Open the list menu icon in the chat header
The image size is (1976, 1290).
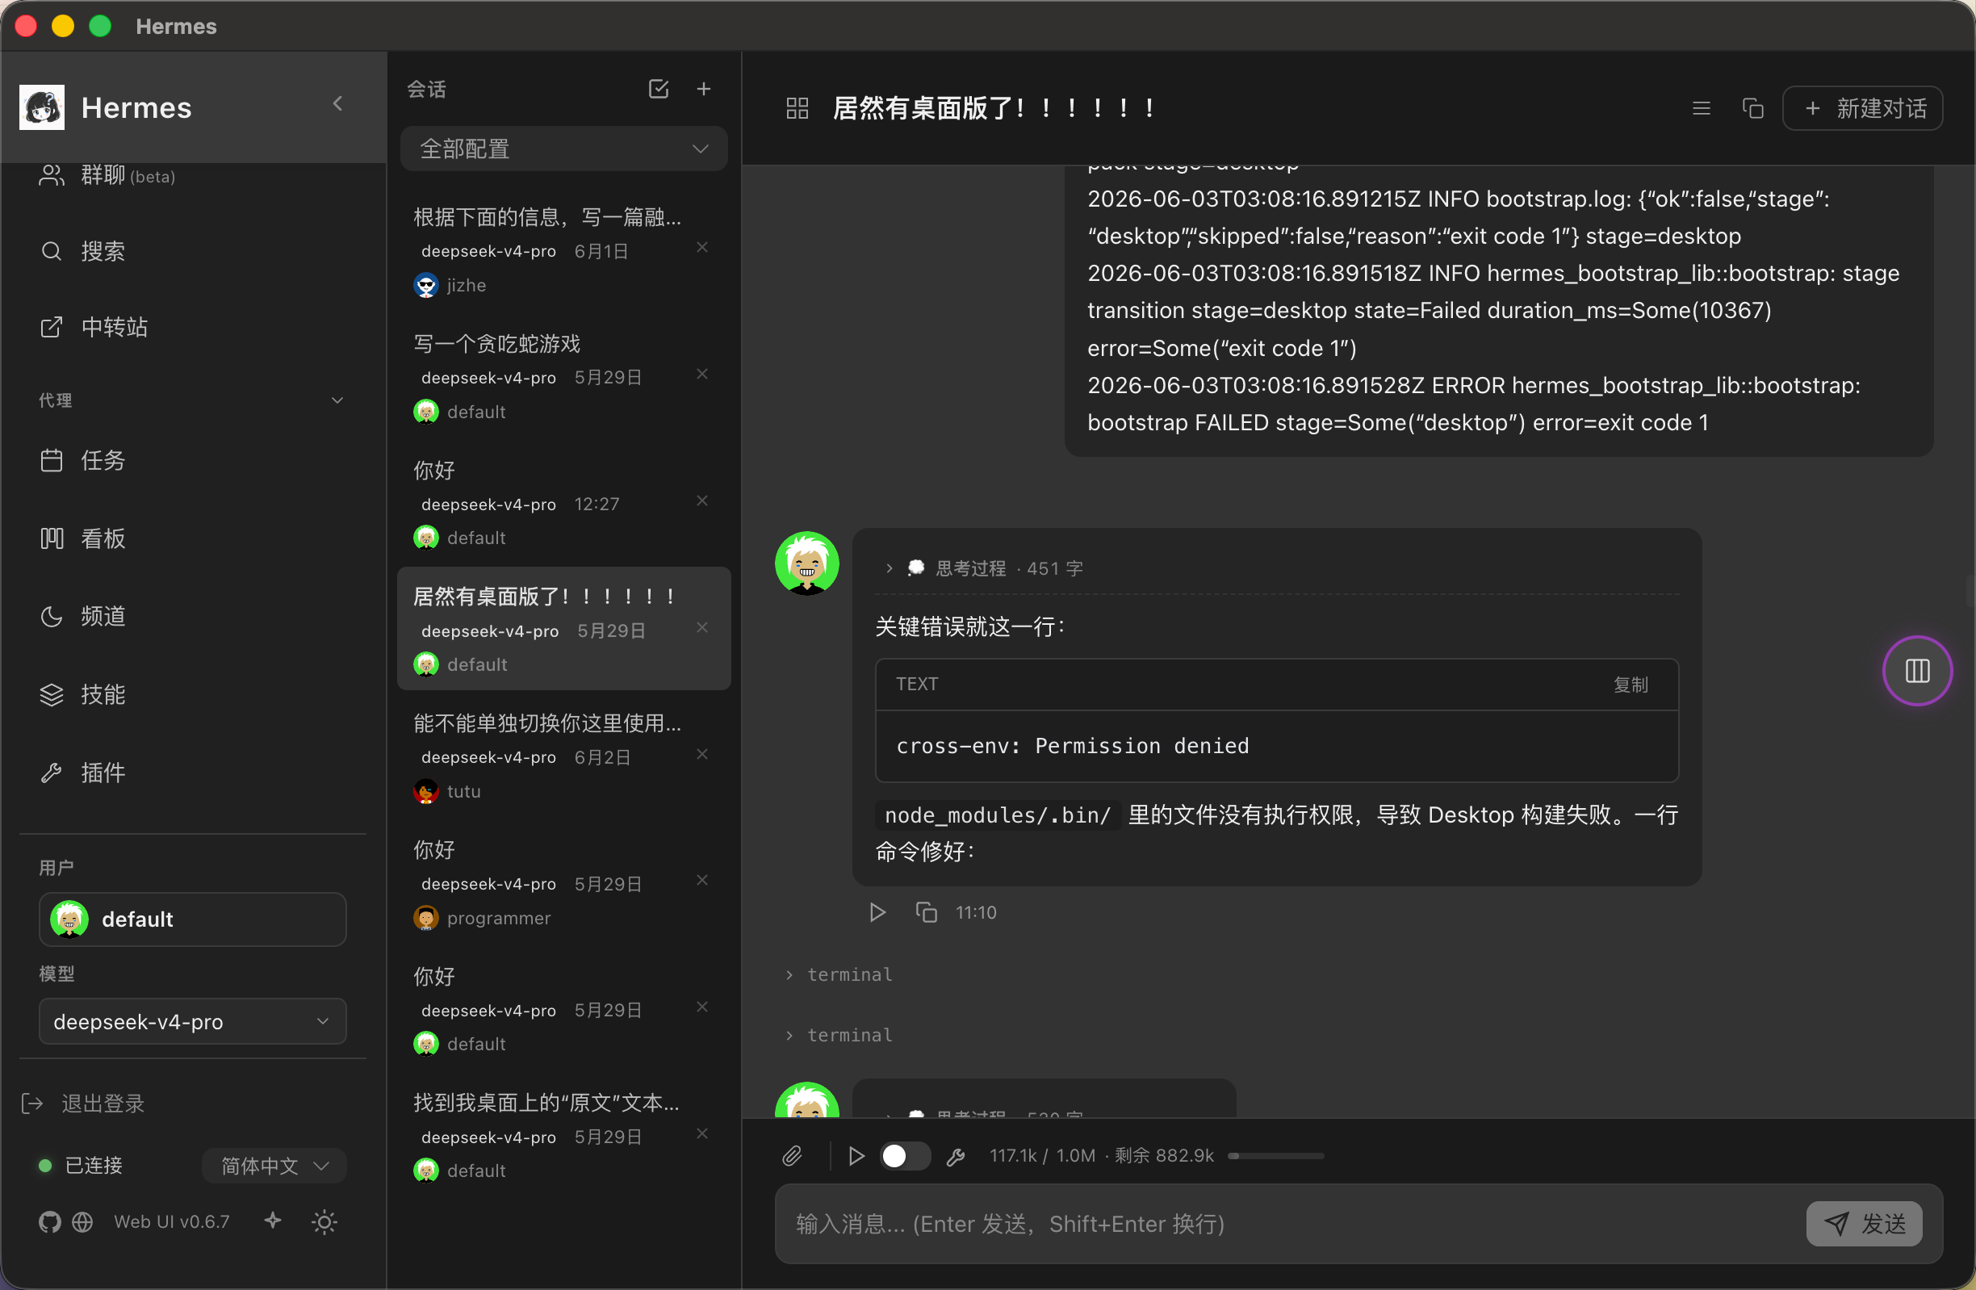[1702, 108]
